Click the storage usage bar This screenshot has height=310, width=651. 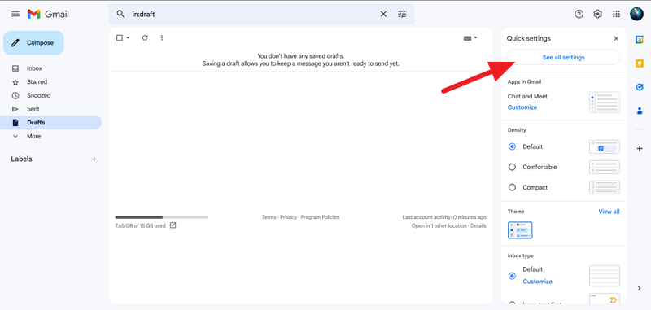click(162, 217)
